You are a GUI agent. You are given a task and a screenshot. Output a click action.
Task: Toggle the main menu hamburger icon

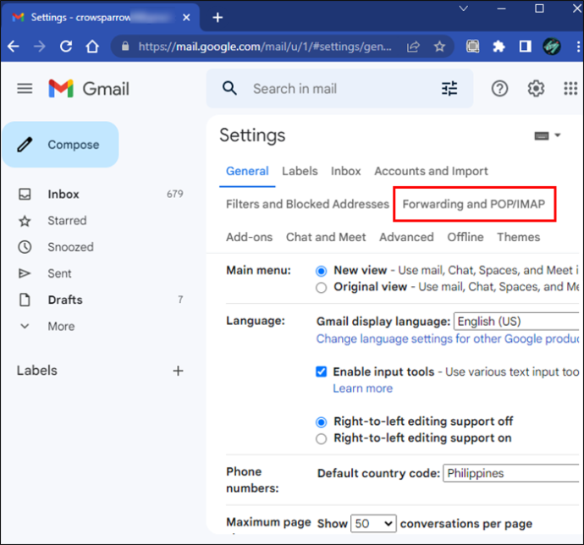[25, 89]
